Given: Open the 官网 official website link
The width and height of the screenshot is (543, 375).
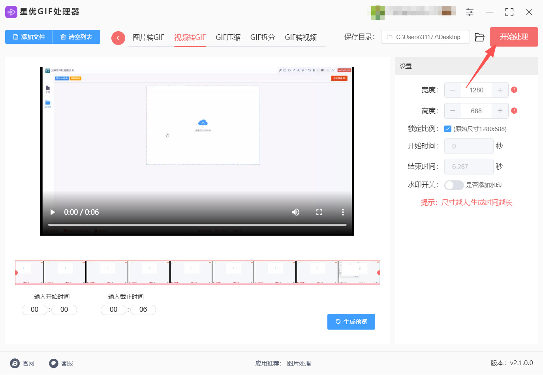Looking at the screenshot, I should (x=23, y=364).
